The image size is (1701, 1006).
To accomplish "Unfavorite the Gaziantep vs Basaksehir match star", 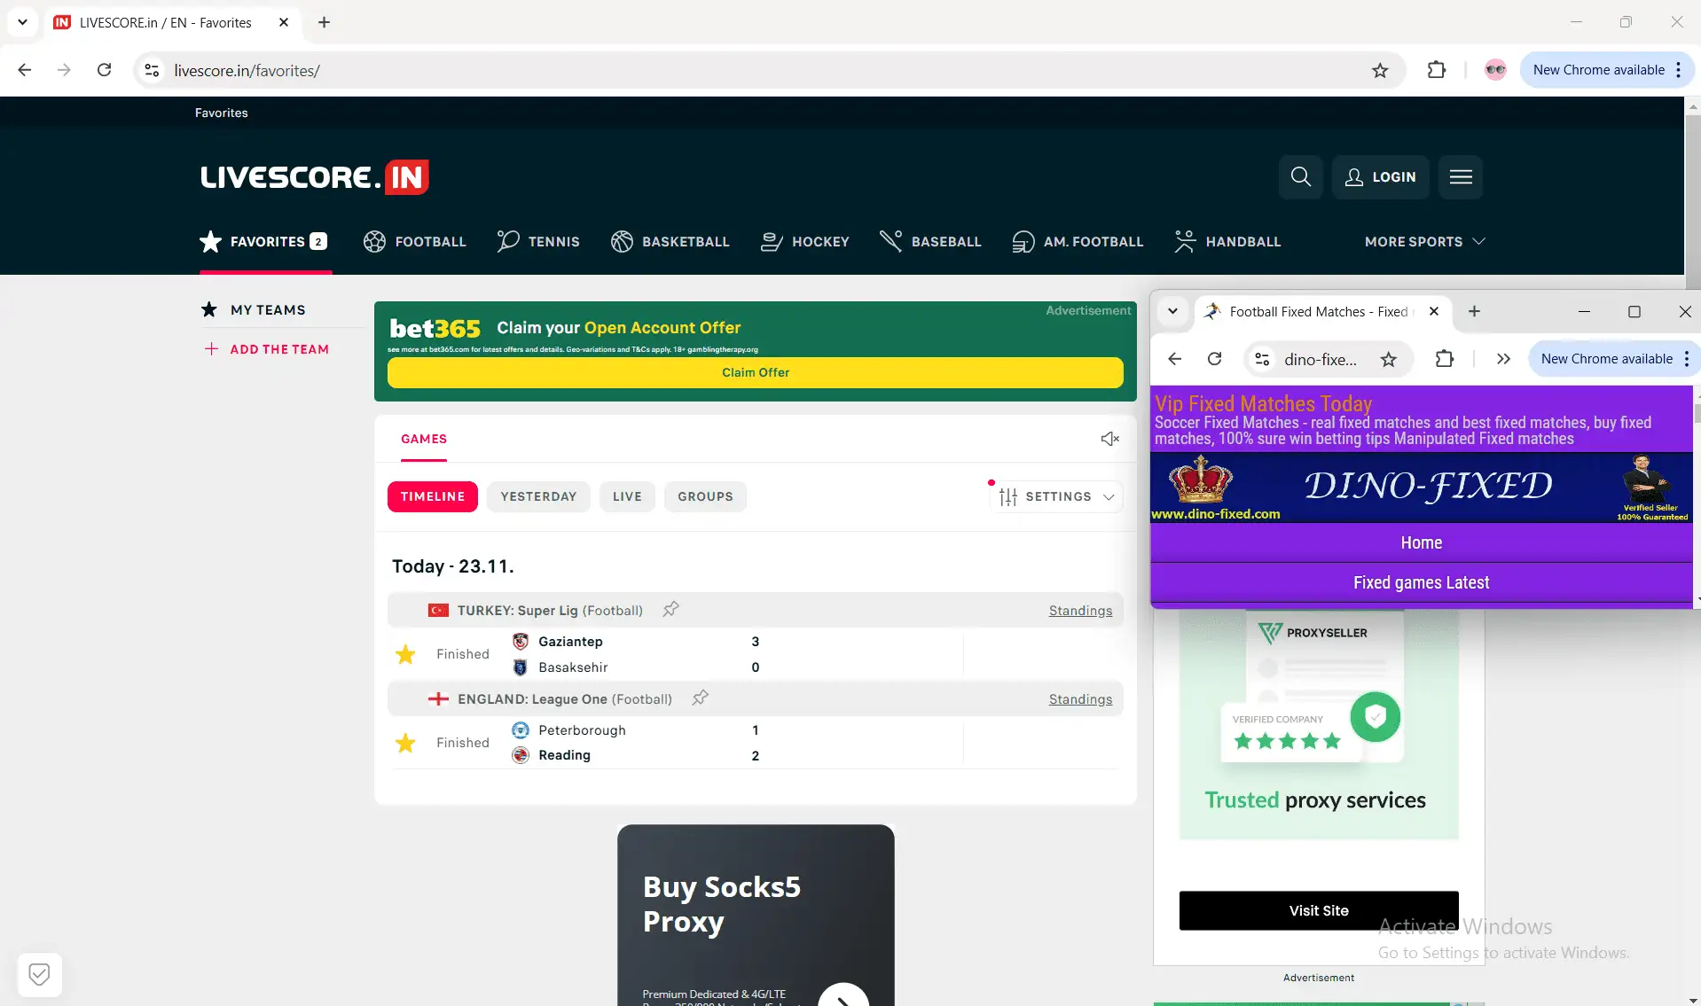I will (405, 654).
